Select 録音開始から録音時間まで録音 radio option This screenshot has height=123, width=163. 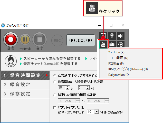(x=55, y=82)
